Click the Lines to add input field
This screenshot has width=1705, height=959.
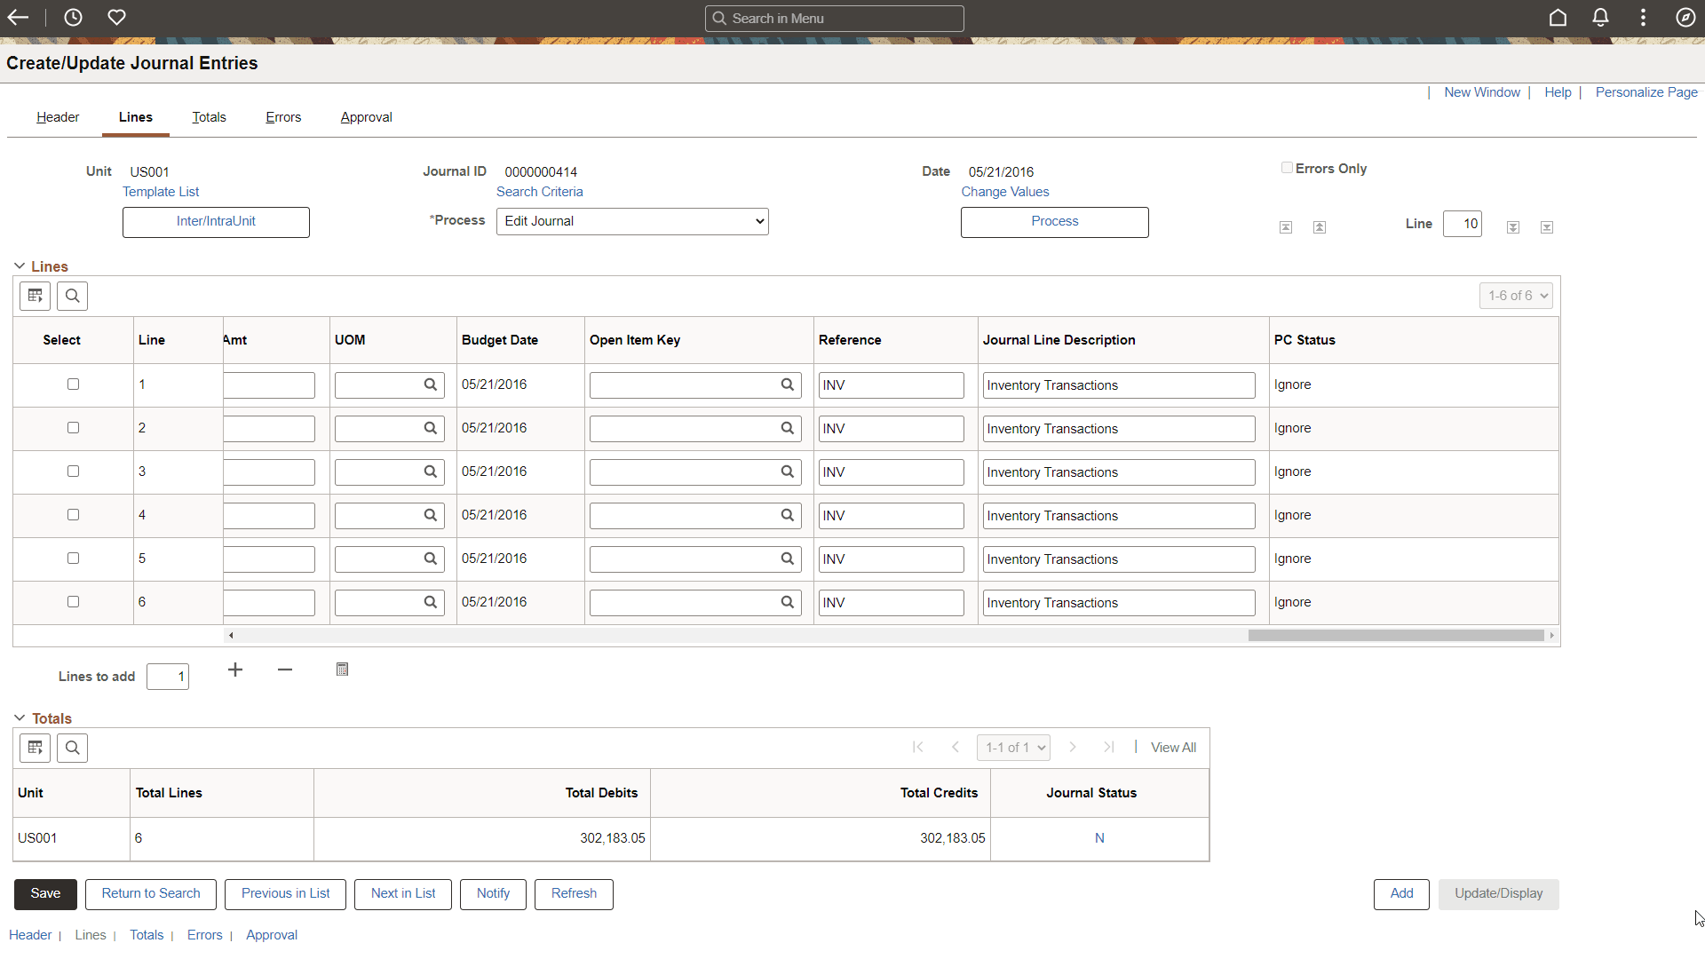(x=168, y=677)
